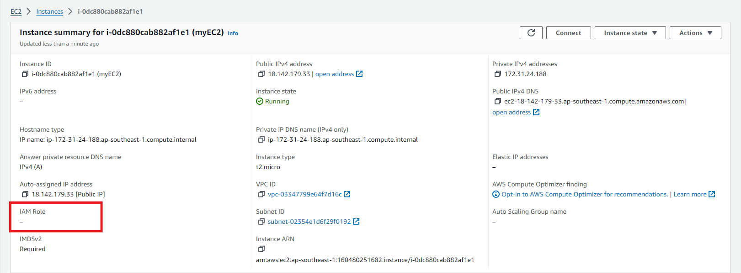Copy the Instance ID value

25,74
